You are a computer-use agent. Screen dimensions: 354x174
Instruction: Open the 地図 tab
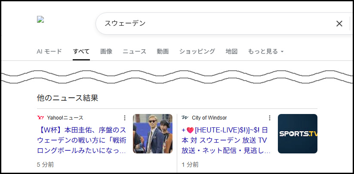coord(231,51)
